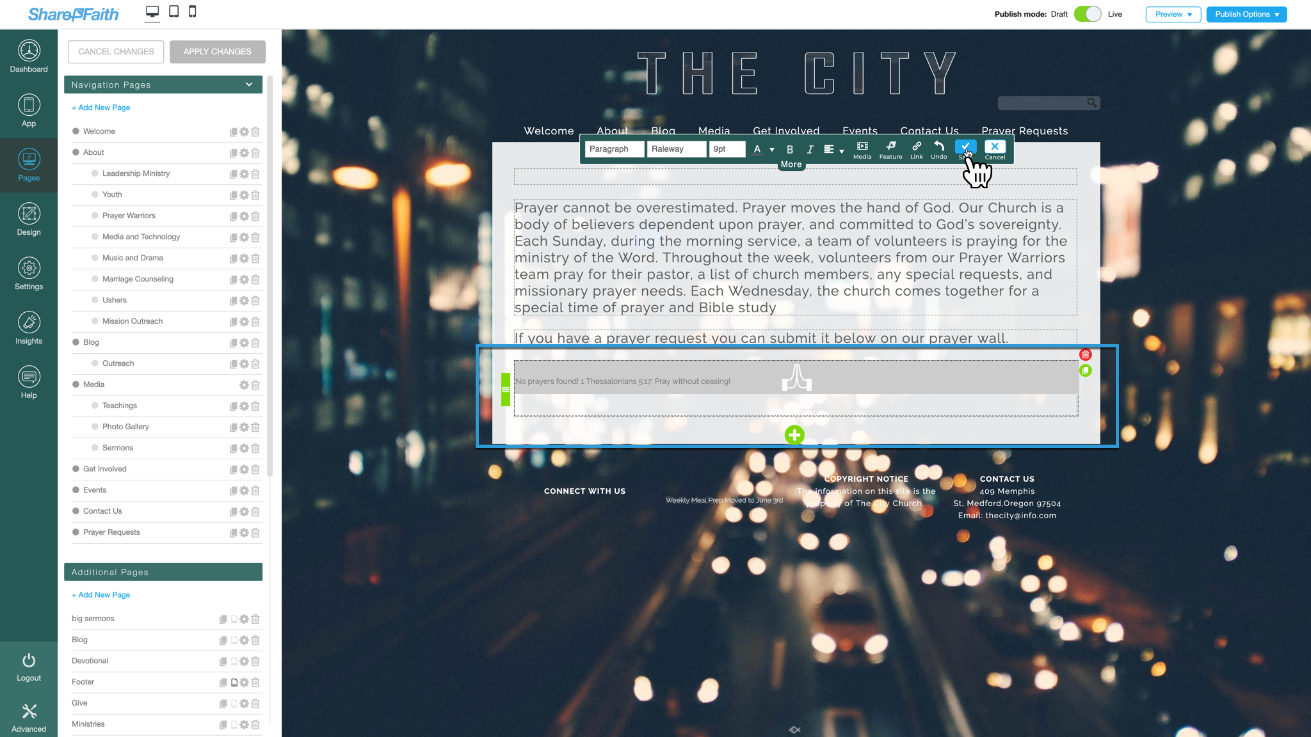Click the search magnifier on the site
Viewport: 1311px width, 737px height.
point(1091,102)
